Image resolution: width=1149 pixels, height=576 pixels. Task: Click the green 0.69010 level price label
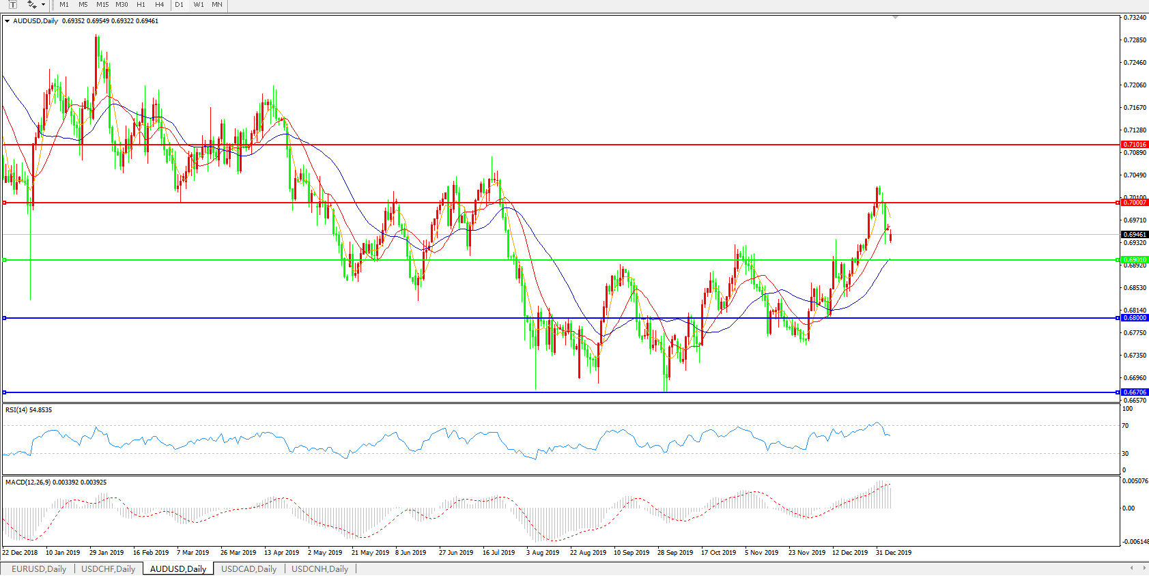pyautogui.click(x=1135, y=260)
